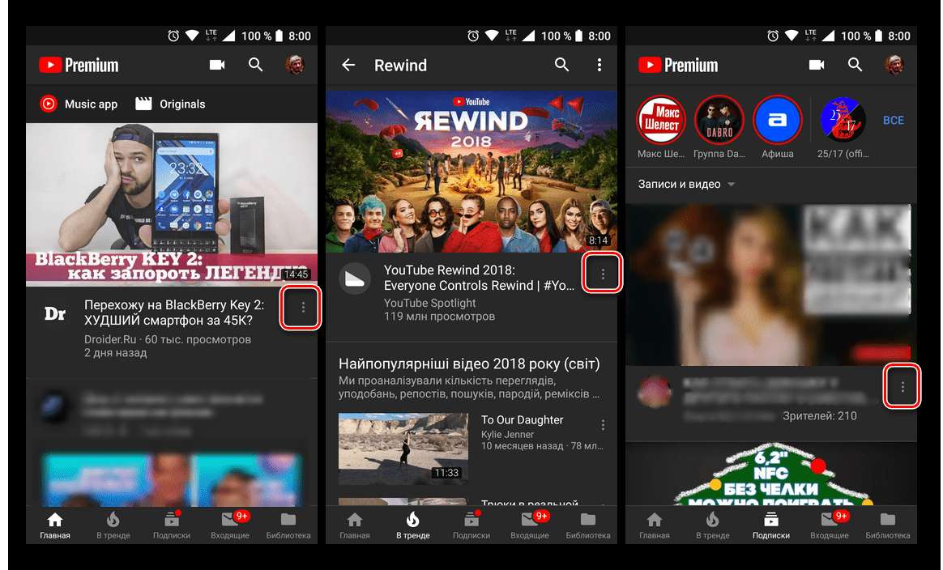Select the Подписки tab in the left screen
The width and height of the screenshot is (943, 570).
click(x=172, y=525)
